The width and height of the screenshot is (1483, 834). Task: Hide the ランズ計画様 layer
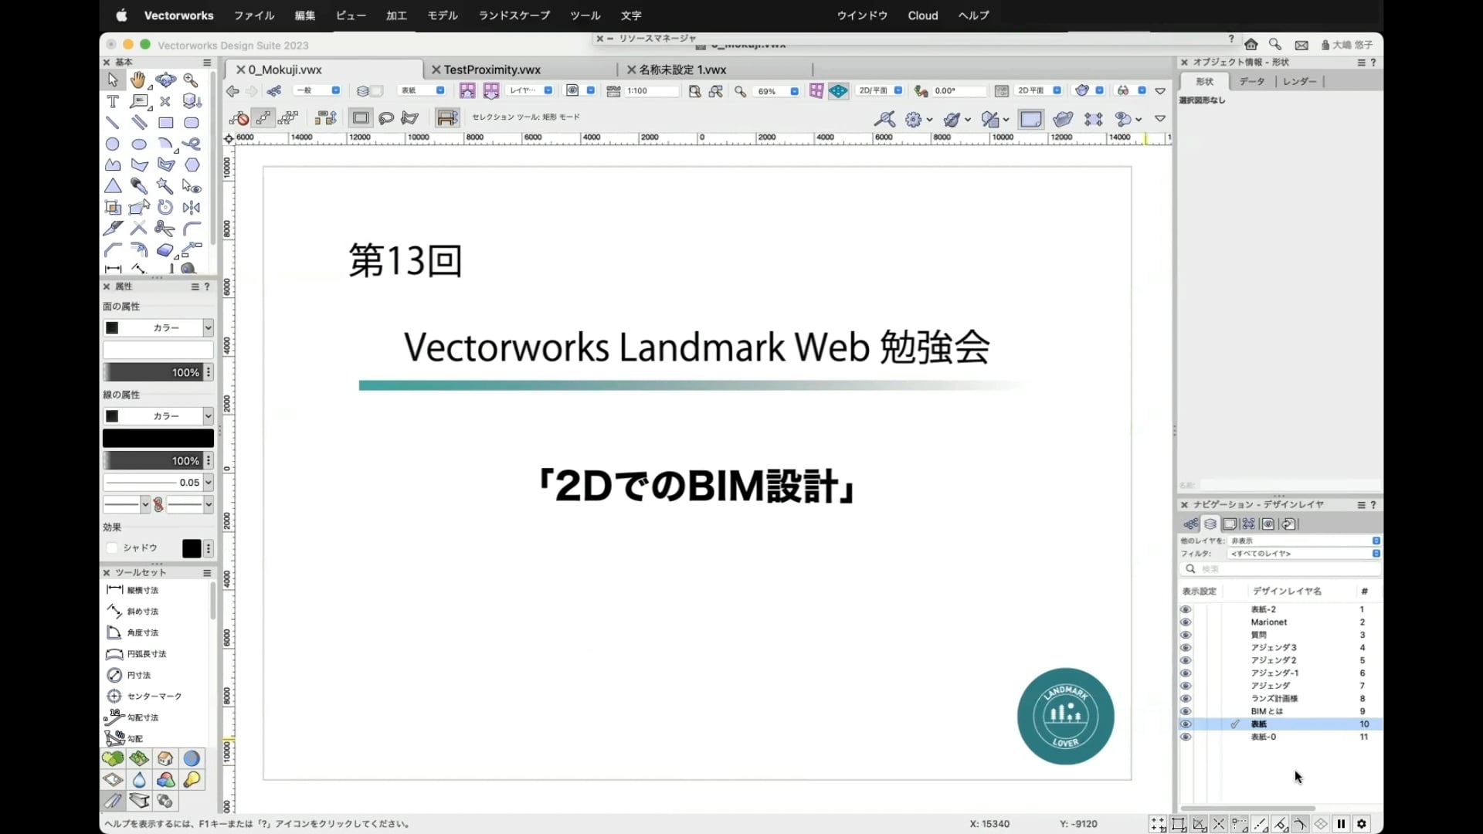[x=1186, y=699]
